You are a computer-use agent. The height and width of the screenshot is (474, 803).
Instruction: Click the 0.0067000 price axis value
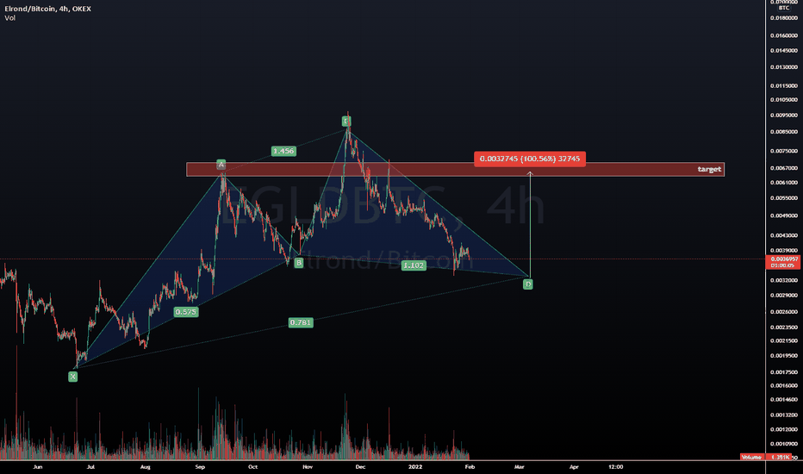pos(784,168)
